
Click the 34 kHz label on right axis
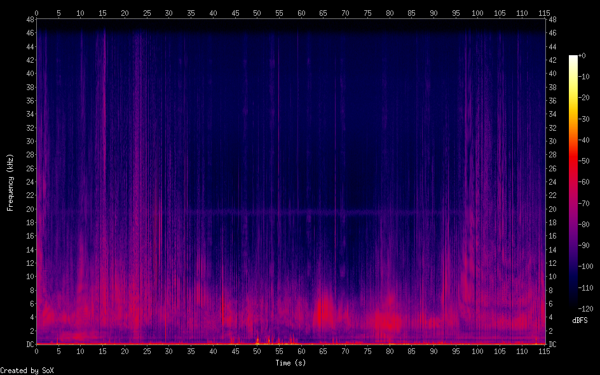(552, 114)
